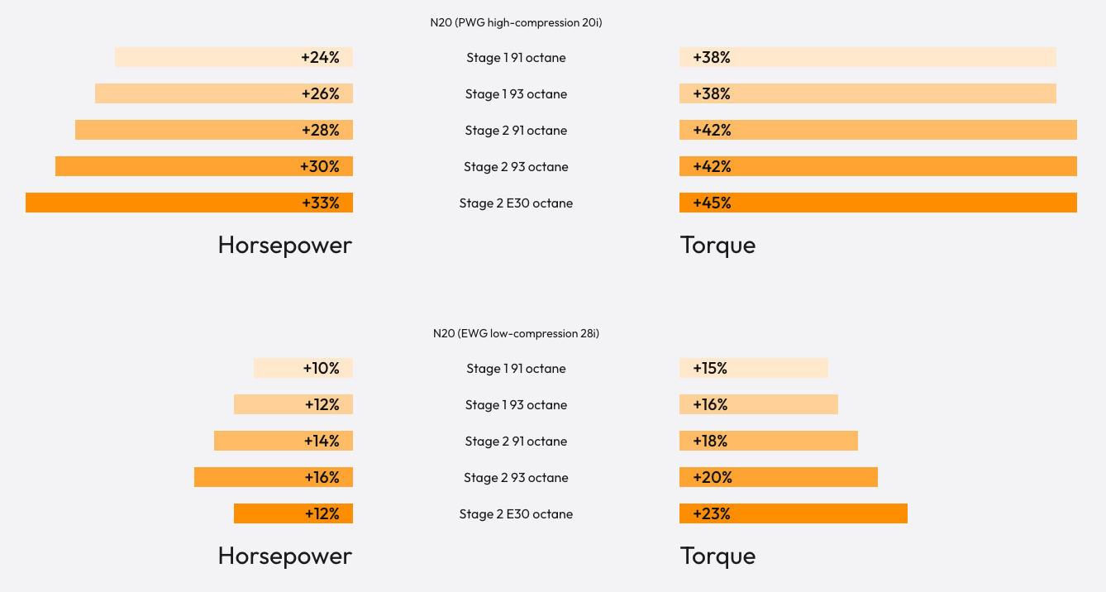The height and width of the screenshot is (592, 1106).
Task: Select the +14% horsepower bar
Action: [x=284, y=441]
